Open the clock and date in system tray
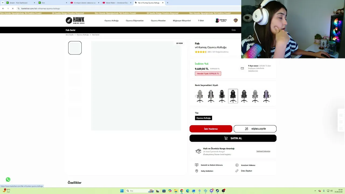This screenshot has height=194, width=345. [x=339, y=191]
